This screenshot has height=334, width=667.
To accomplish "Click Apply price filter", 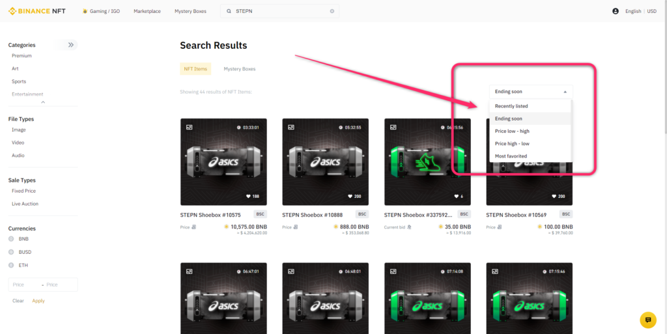I will click(38, 301).
